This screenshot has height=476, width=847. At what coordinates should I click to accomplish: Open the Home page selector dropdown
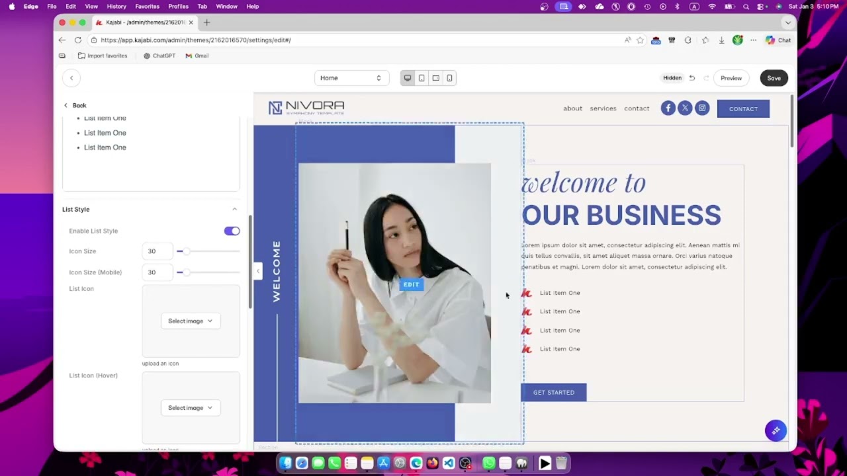[351, 78]
